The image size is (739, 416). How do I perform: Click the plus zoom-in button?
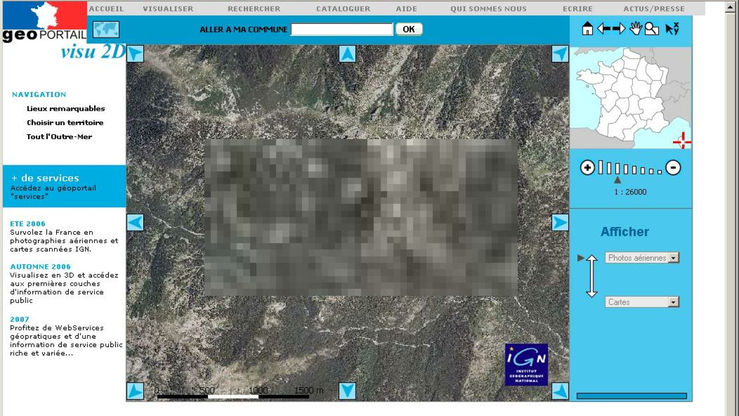pyautogui.click(x=588, y=168)
